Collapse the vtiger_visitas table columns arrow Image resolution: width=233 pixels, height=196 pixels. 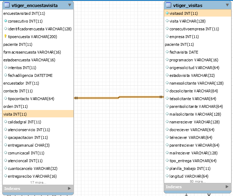click(x=227, y=5)
